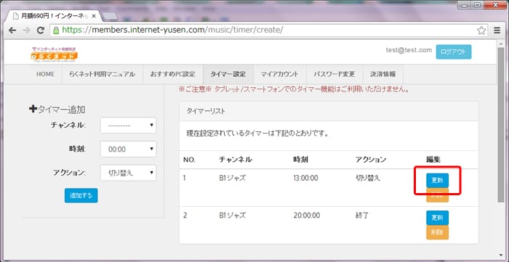Click the 切り替え action cell in row 1
Viewport: 509px width, 262px height.
point(368,178)
